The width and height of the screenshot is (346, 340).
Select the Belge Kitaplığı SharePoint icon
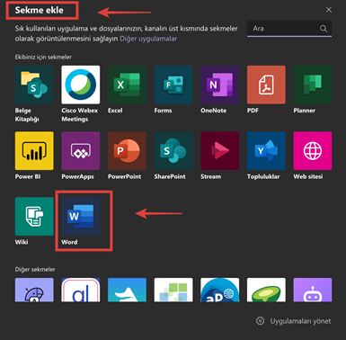click(34, 85)
